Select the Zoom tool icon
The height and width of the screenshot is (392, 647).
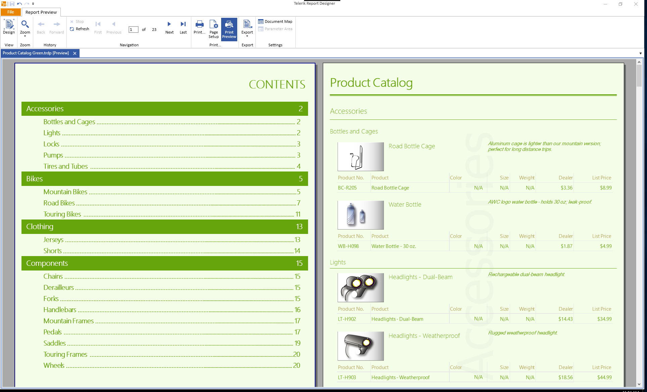(x=25, y=24)
